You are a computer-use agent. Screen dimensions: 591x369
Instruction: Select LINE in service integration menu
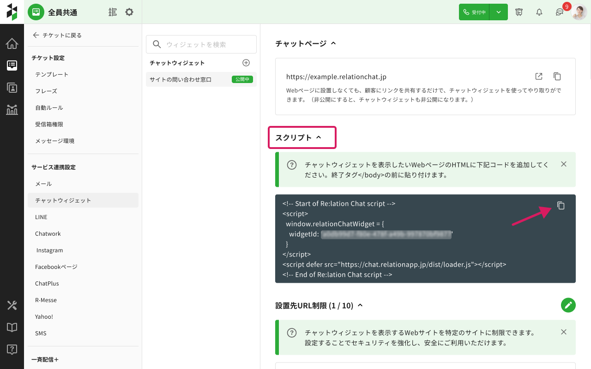[x=41, y=217]
